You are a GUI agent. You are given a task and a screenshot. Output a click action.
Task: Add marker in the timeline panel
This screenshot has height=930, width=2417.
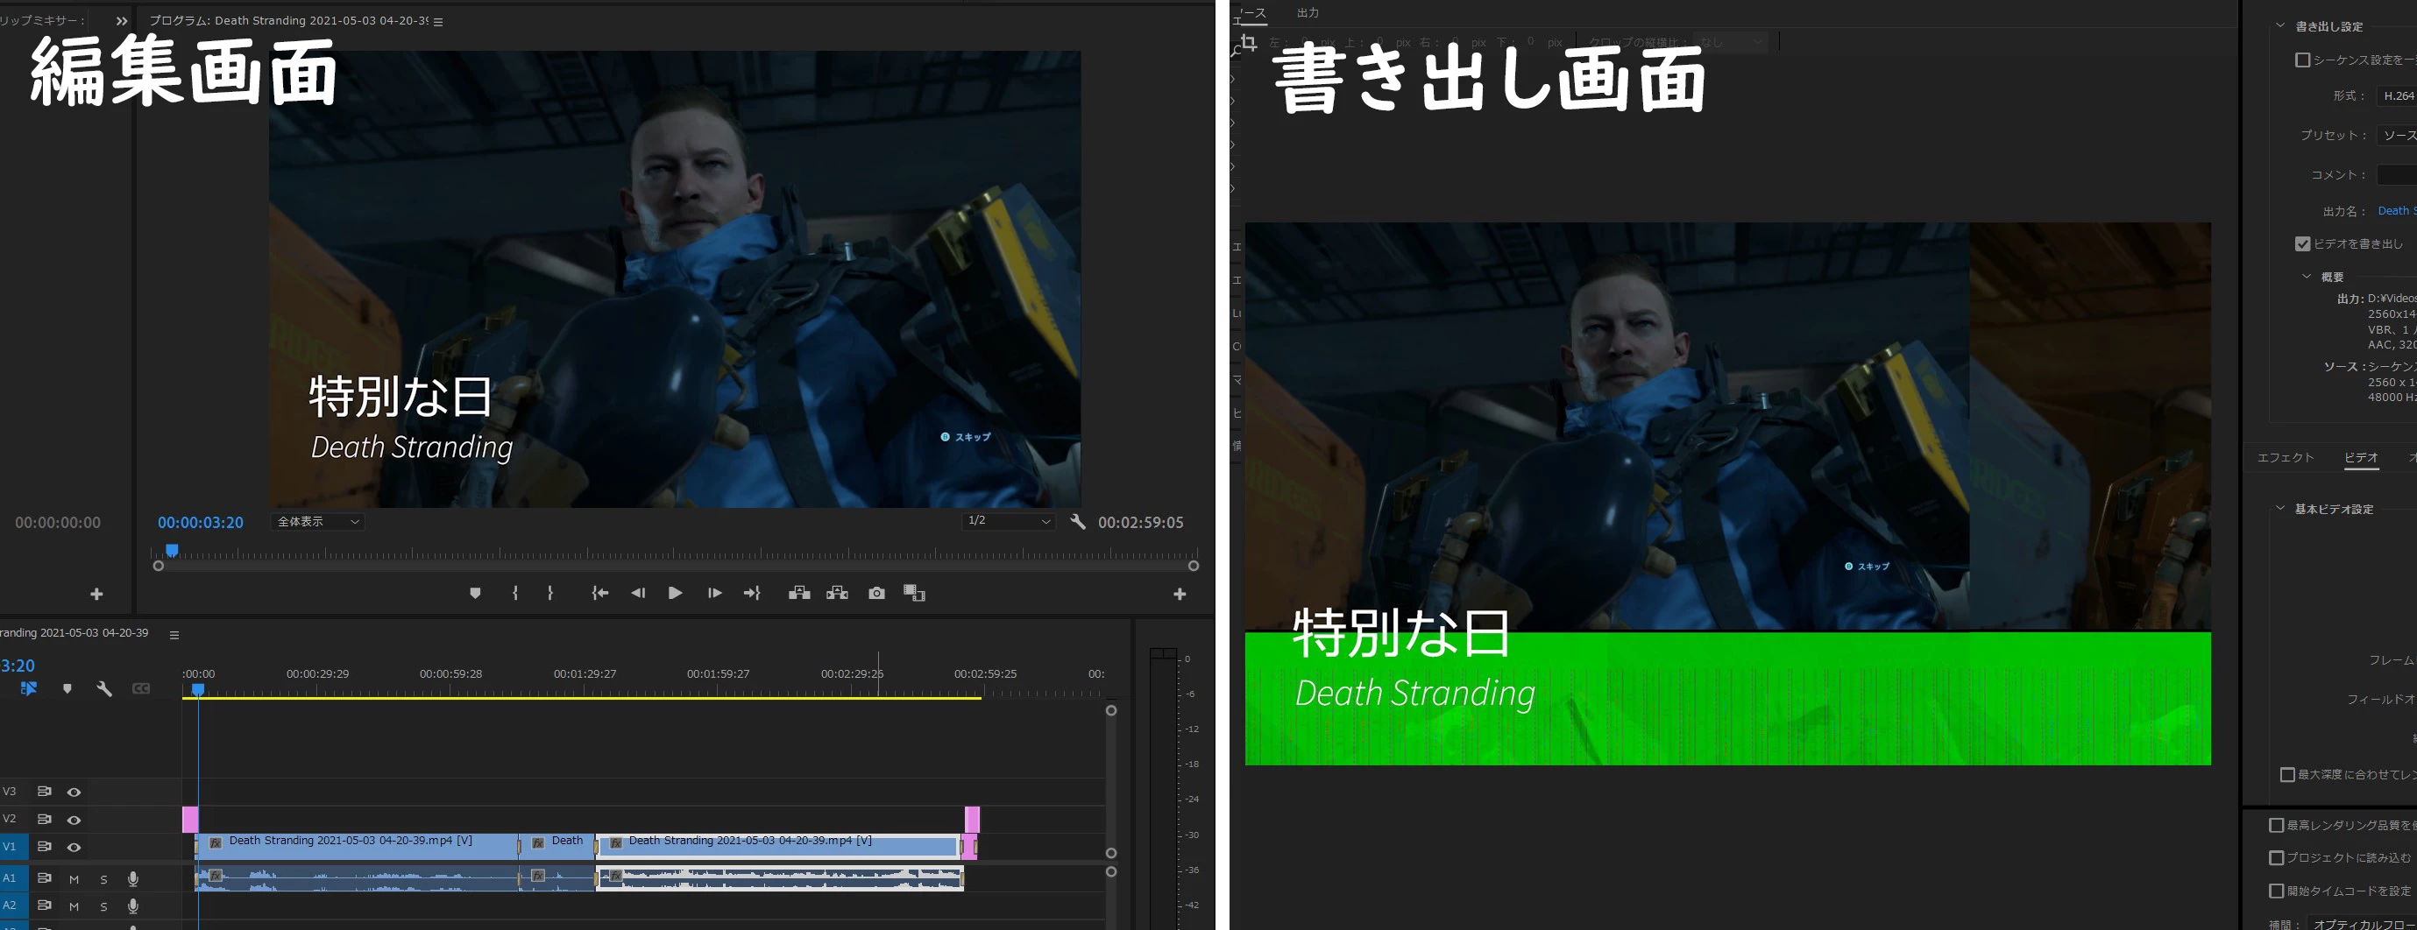tap(67, 689)
